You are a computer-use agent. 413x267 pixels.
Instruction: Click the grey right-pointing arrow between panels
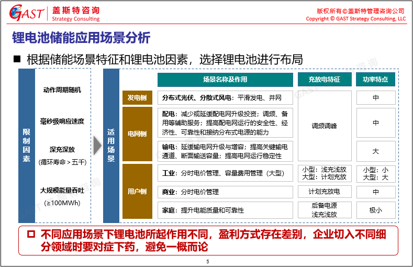[97, 145]
